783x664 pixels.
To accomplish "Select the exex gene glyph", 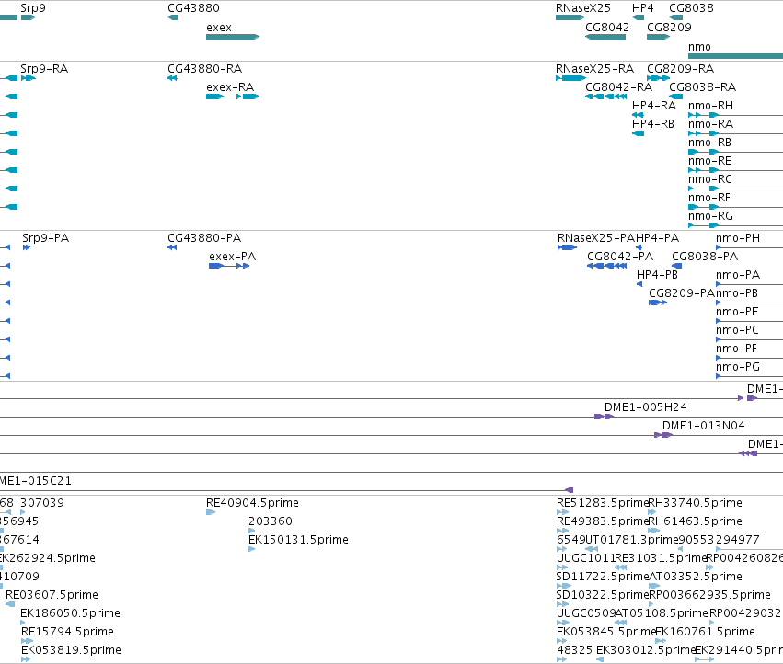I will pos(233,37).
